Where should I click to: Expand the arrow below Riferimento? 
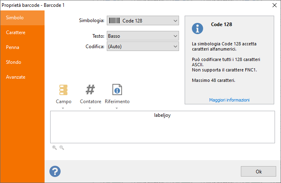117,108
